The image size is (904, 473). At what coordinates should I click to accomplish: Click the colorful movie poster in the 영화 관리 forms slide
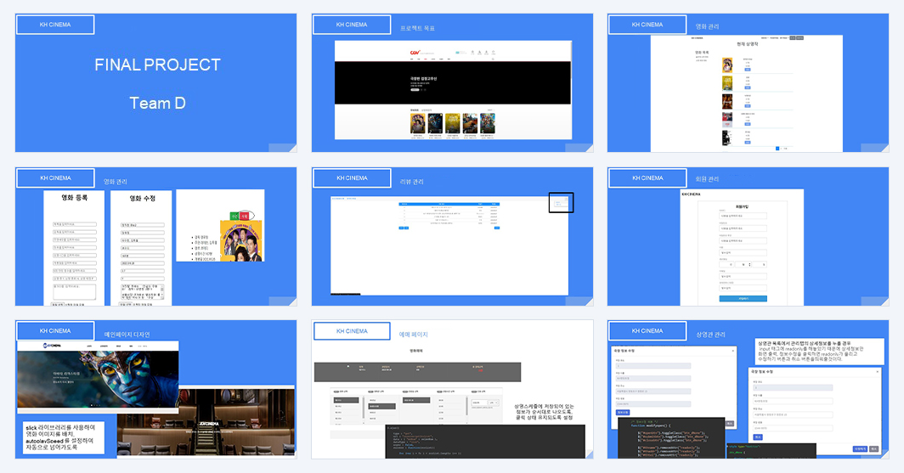[x=241, y=242]
